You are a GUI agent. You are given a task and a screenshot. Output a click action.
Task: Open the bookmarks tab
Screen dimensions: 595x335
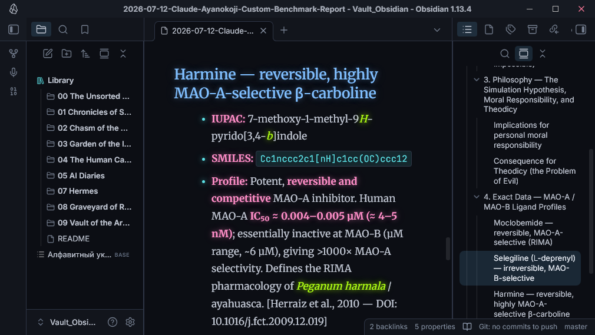pos(85,29)
